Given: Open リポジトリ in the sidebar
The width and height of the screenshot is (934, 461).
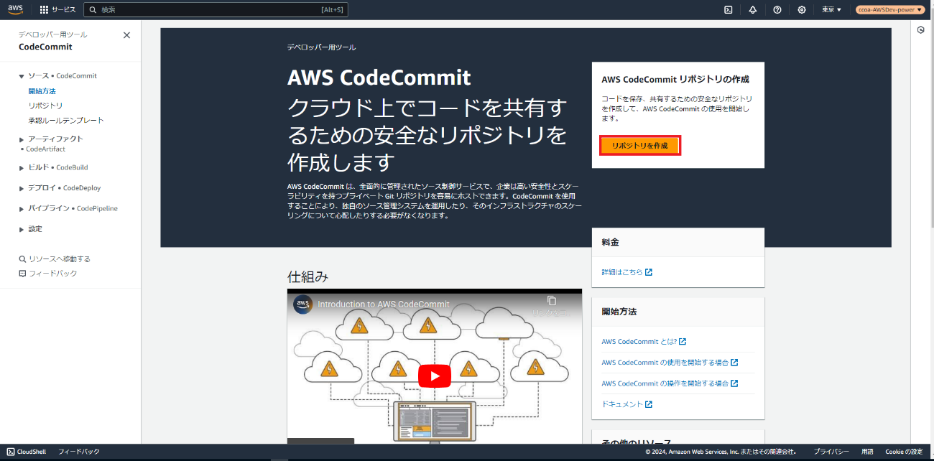Looking at the screenshot, I should click(45, 106).
